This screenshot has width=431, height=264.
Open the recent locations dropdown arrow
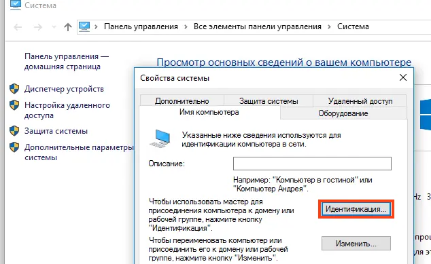pyautogui.click(x=54, y=27)
